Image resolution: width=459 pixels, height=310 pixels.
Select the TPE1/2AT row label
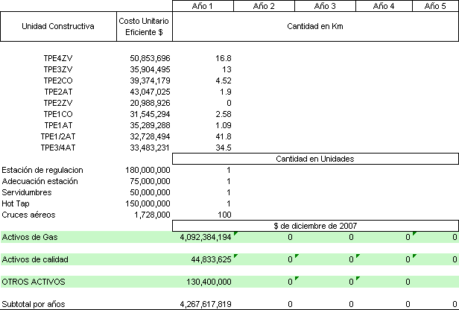[x=58, y=136]
